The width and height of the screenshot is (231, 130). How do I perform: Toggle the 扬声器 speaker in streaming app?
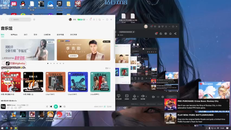[x=143, y=97]
